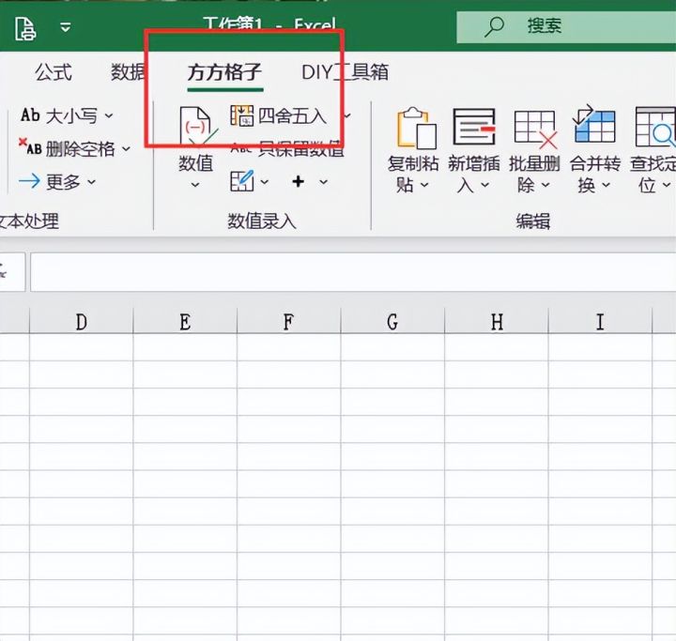
Task: Click the 复制粘贴 clipboard icon
Action: pyautogui.click(x=416, y=128)
